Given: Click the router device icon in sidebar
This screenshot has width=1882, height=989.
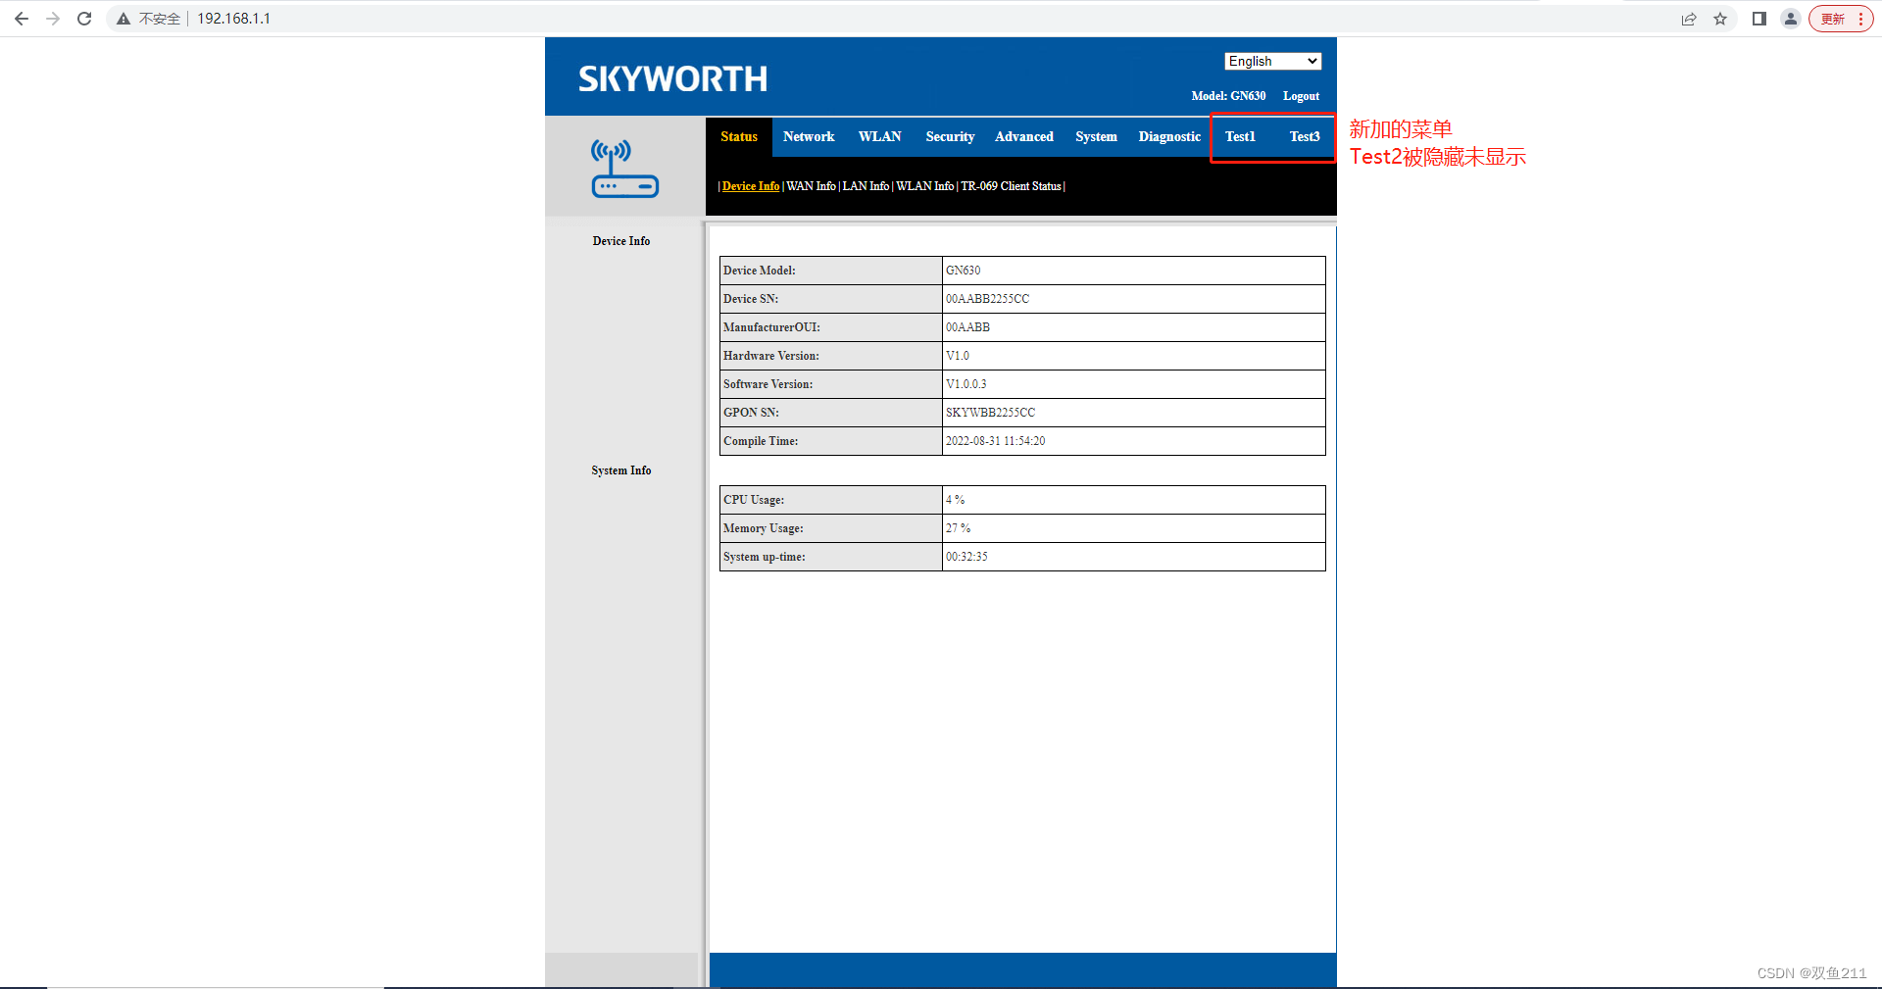Looking at the screenshot, I should click(624, 168).
